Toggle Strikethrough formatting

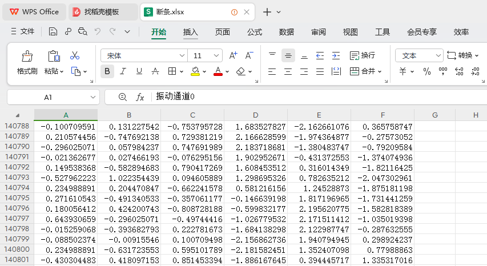point(155,71)
